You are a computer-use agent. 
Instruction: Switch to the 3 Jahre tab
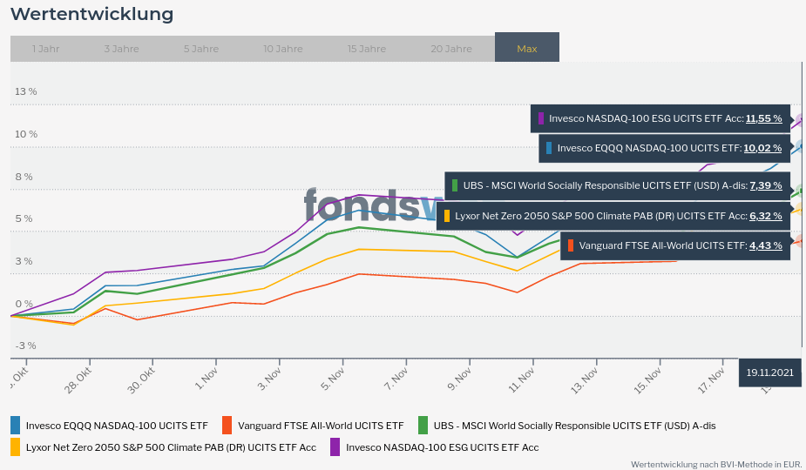coord(121,49)
